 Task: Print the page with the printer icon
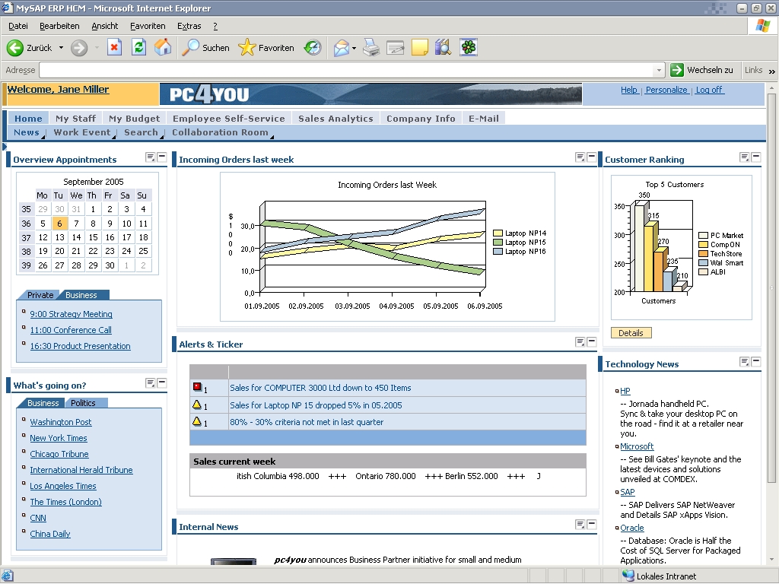click(370, 48)
